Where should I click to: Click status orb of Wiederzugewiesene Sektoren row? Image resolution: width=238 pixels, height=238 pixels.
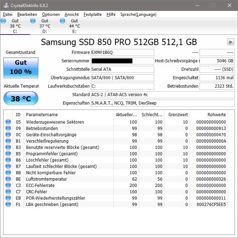tap(8, 122)
